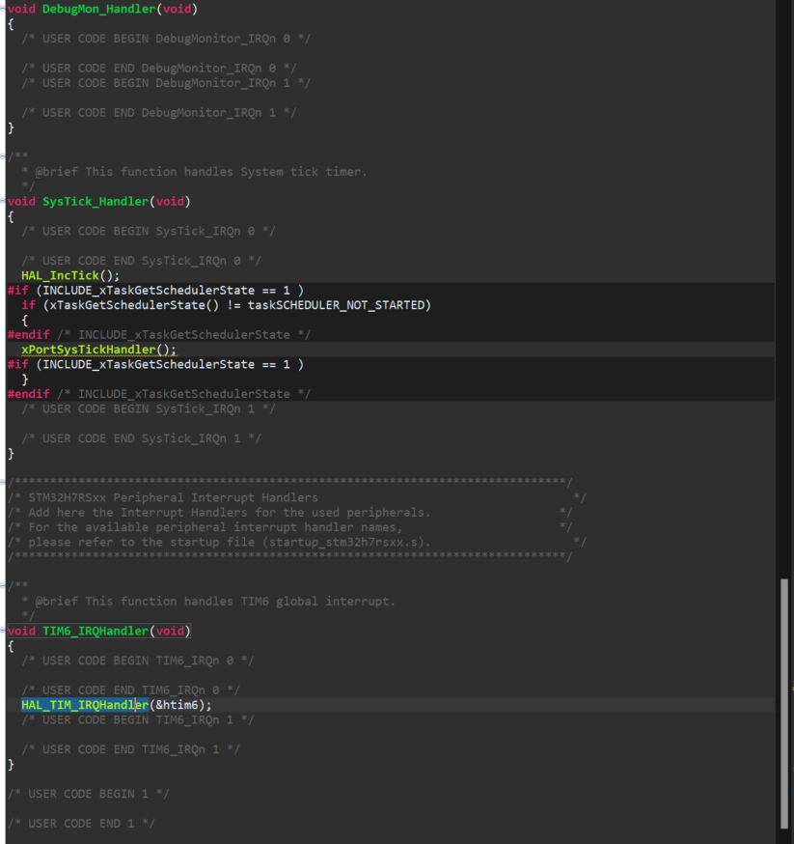Click the comment "USER CODE BEGIN TIM6_IRQn 1"

pyautogui.click(x=137, y=719)
